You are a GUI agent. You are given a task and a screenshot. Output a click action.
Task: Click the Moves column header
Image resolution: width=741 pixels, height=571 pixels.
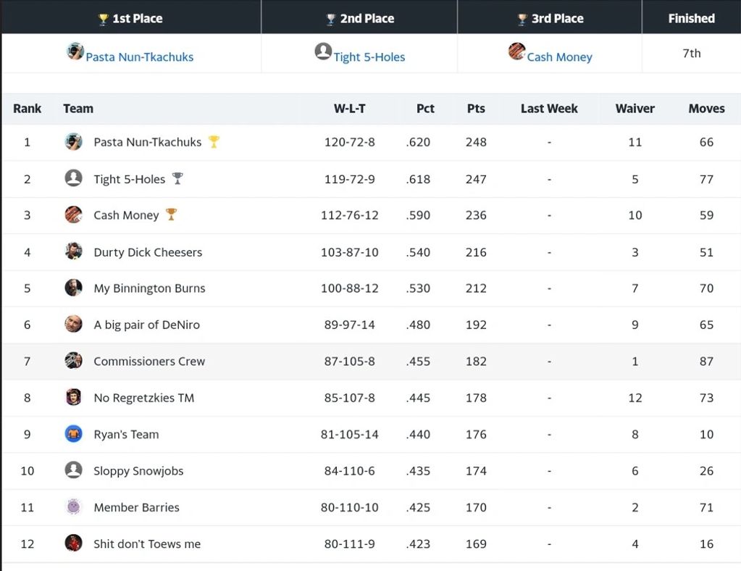point(706,109)
